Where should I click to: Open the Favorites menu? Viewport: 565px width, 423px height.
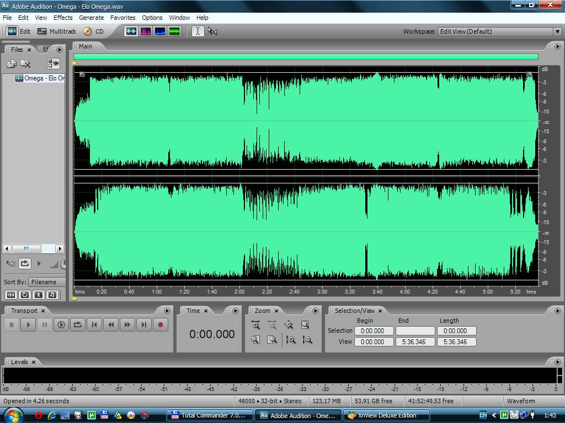122,18
